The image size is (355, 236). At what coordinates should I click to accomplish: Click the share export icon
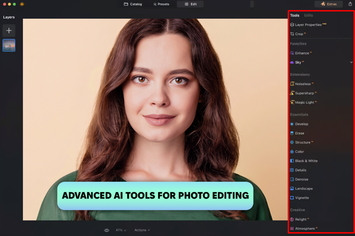[350, 4]
